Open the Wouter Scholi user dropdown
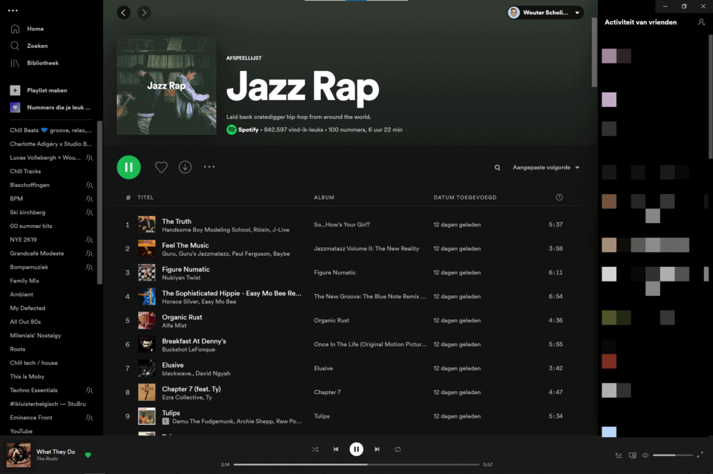 pyautogui.click(x=545, y=13)
